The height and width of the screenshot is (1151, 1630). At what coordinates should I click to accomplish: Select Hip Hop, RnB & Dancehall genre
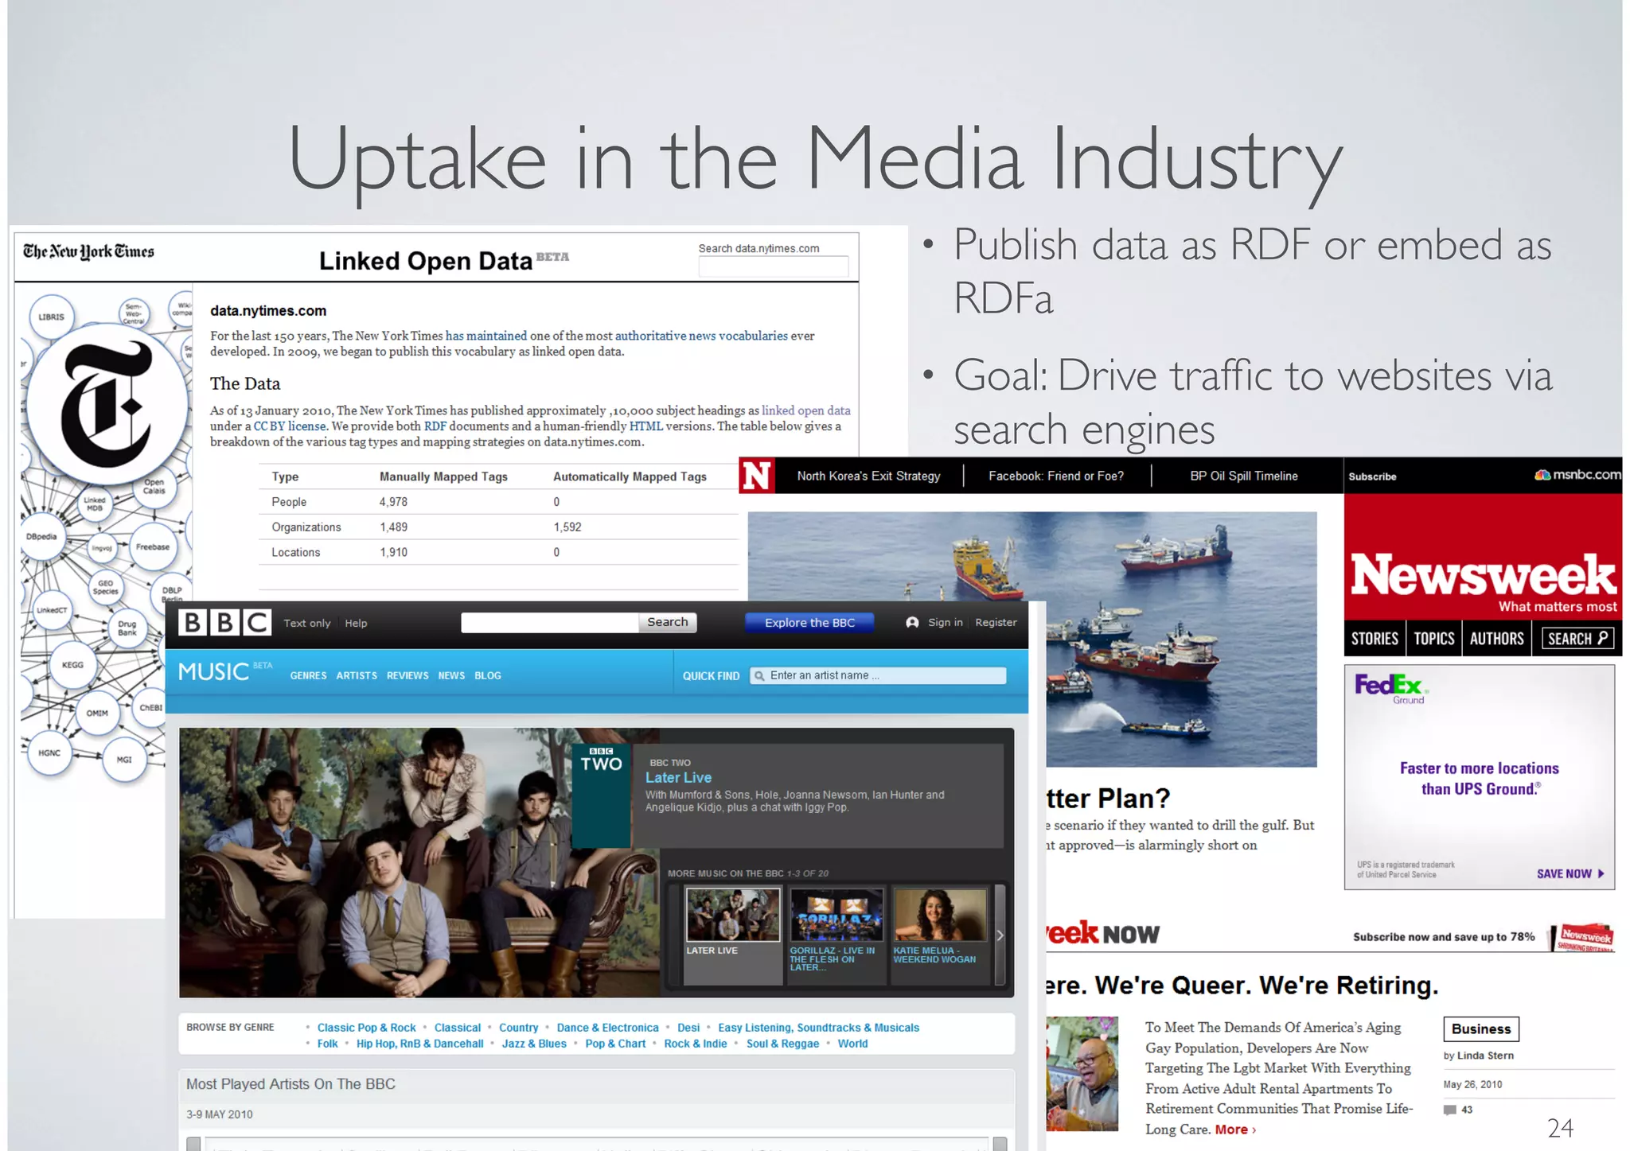pyautogui.click(x=419, y=1044)
